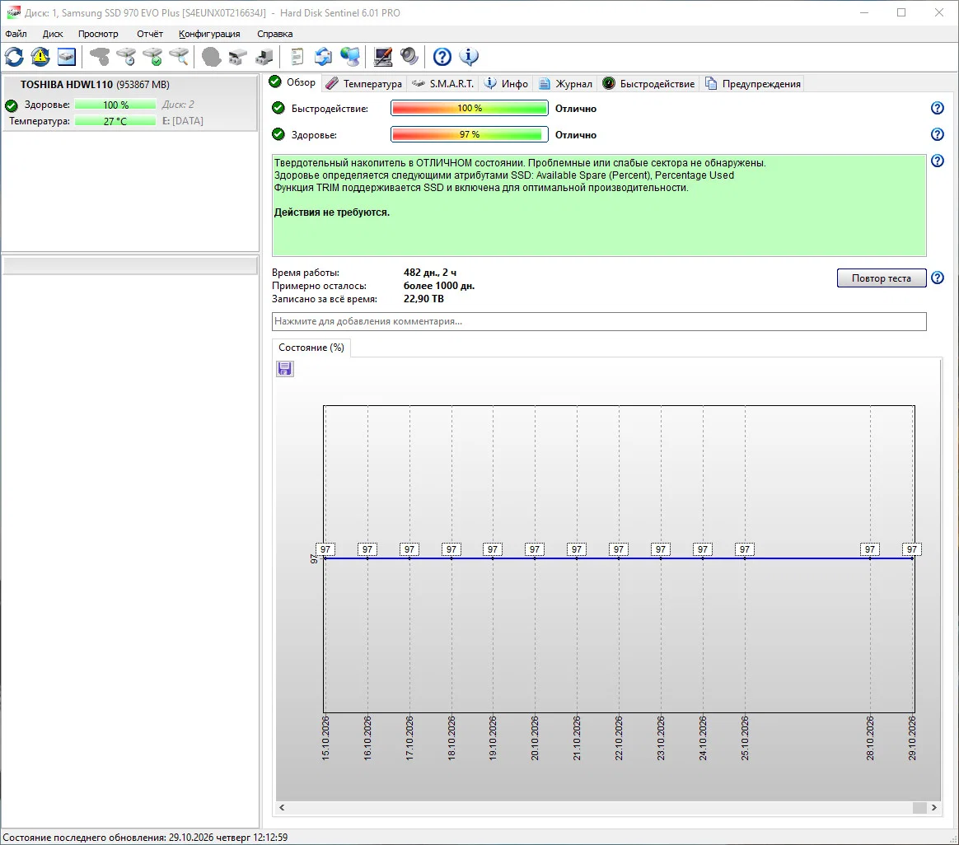The image size is (959, 845).
Task: Open the Диск menu
Action: pos(53,34)
